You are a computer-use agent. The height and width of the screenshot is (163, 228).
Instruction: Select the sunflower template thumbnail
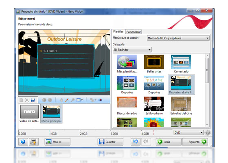154,122
